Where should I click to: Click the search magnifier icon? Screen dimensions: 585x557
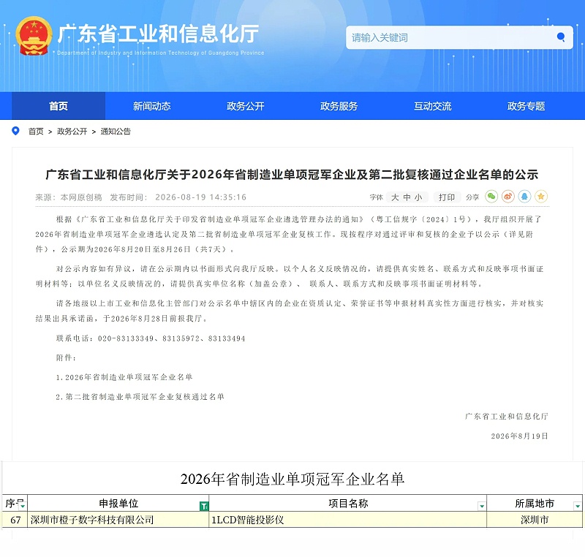pyautogui.click(x=560, y=37)
